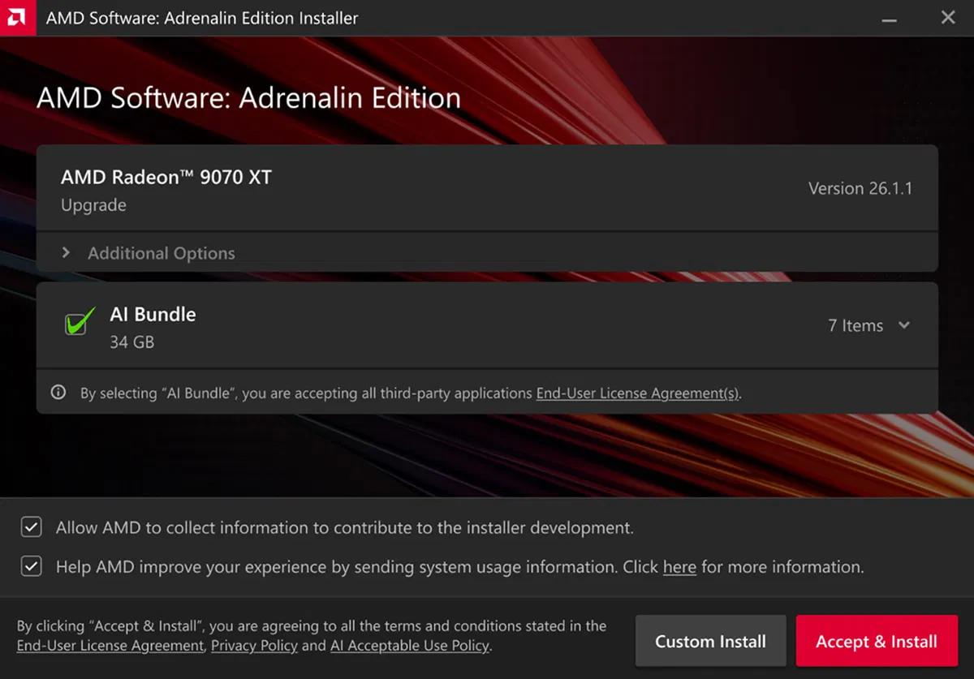Disable installer development data collection
This screenshot has height=679, width=974.
[x=30, y=526]
